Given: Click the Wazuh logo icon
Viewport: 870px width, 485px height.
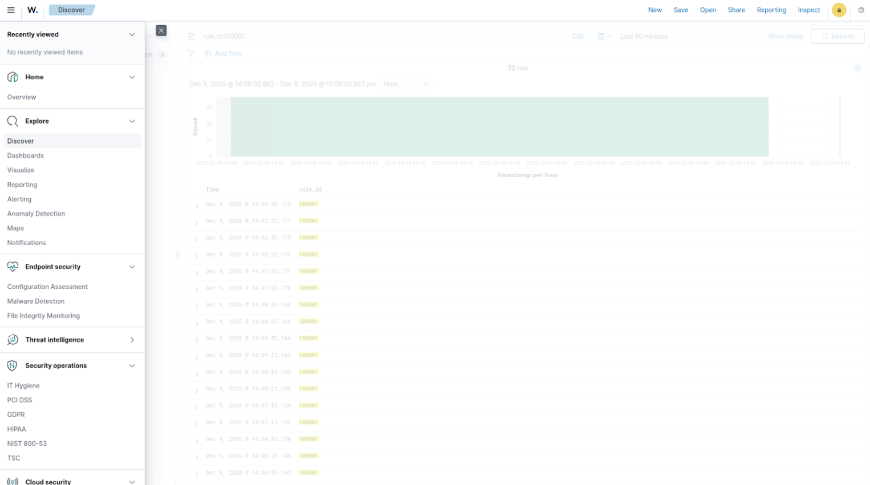Looking at the screenshot, I should [33, 10].
